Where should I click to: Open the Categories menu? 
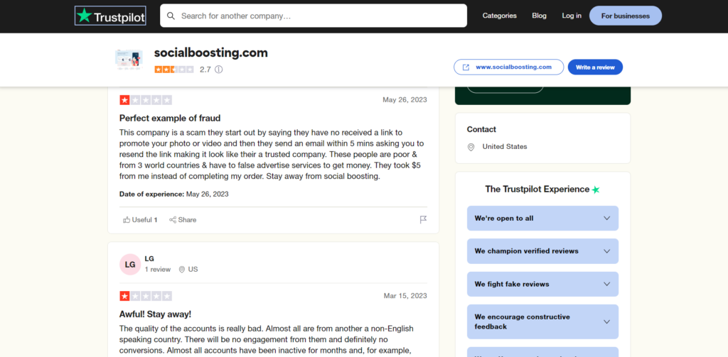pyautogui.click(x=500, y=16)
